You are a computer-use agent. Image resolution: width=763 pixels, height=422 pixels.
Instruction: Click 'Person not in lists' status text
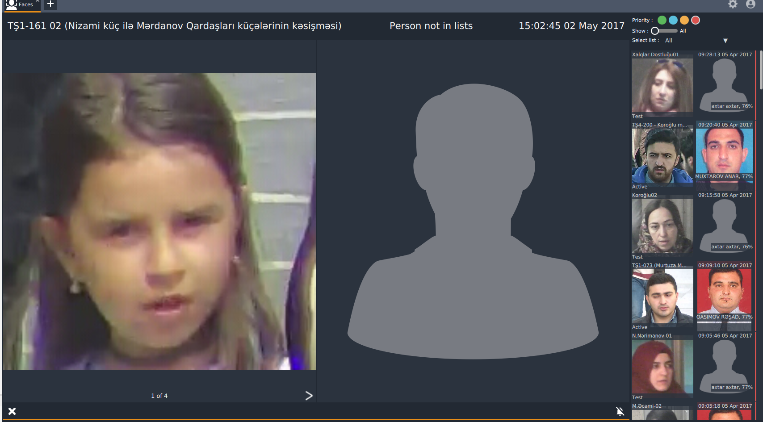[431, 26]
